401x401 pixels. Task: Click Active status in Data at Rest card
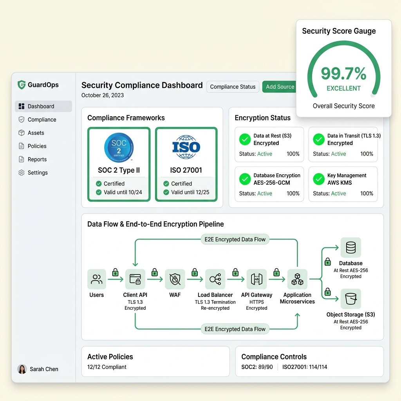click(265, 154)
